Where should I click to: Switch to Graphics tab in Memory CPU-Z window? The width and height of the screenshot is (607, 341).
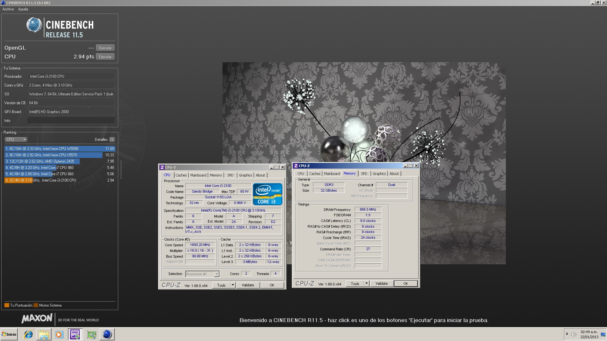[379, 174]
